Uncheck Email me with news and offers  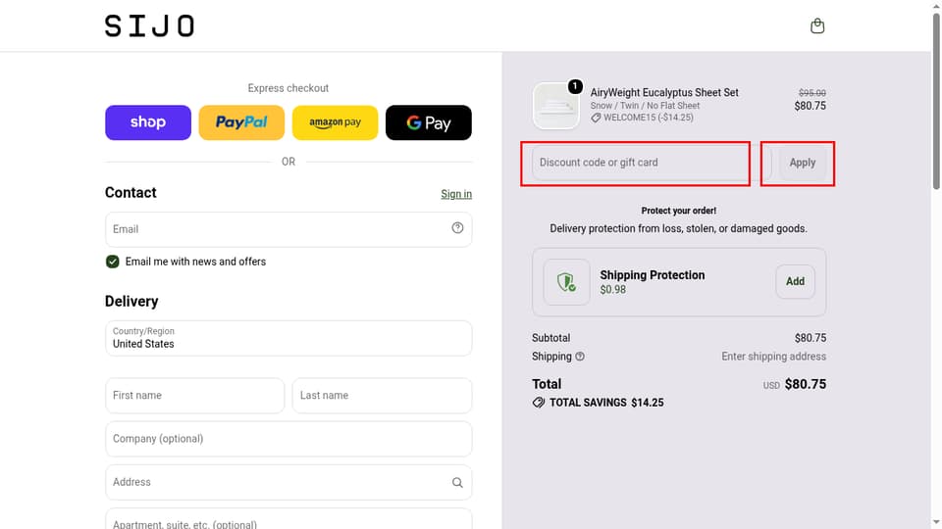112,262
